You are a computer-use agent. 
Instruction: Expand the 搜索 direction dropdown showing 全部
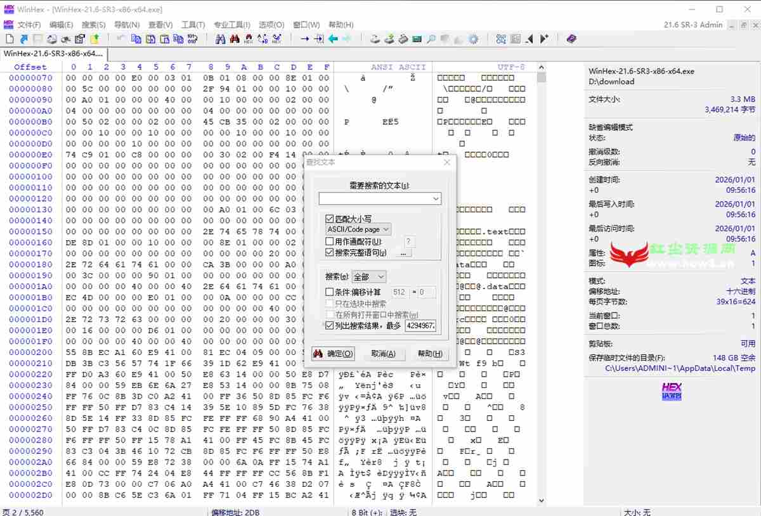point(368,277)
